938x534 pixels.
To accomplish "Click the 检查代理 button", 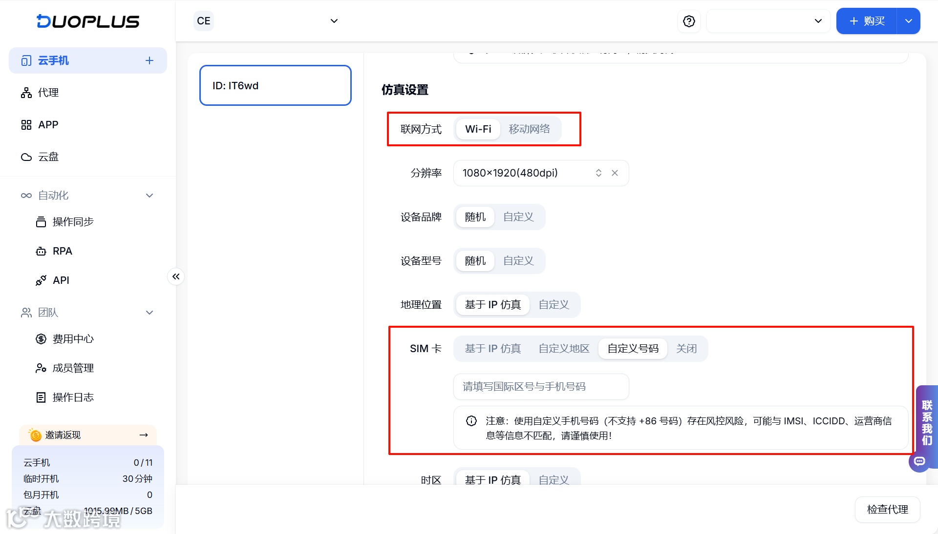I will [x=887, y=509].
